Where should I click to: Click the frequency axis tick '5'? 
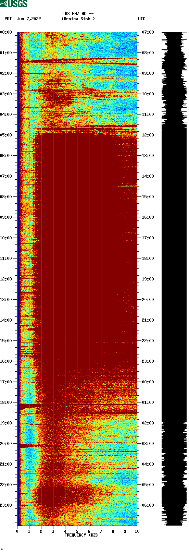(x=77, y=531)
